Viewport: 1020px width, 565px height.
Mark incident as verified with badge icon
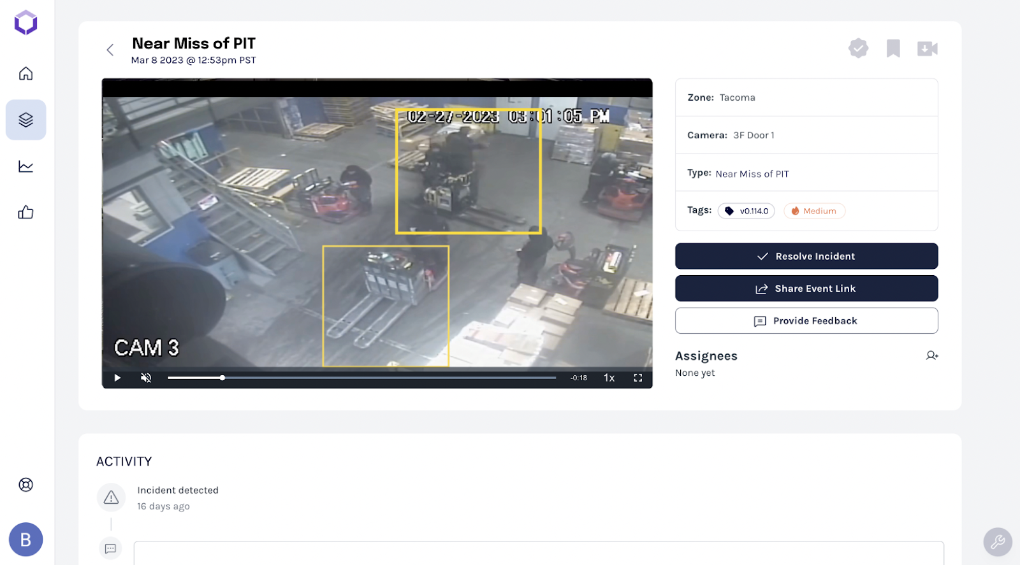[859, 48]
